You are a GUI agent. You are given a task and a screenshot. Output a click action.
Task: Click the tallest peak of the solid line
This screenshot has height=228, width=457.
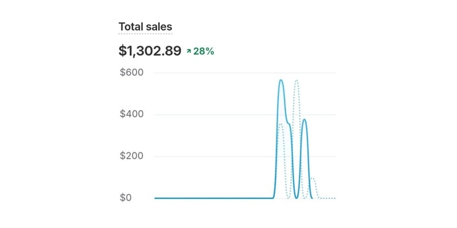tap(281, 80)
